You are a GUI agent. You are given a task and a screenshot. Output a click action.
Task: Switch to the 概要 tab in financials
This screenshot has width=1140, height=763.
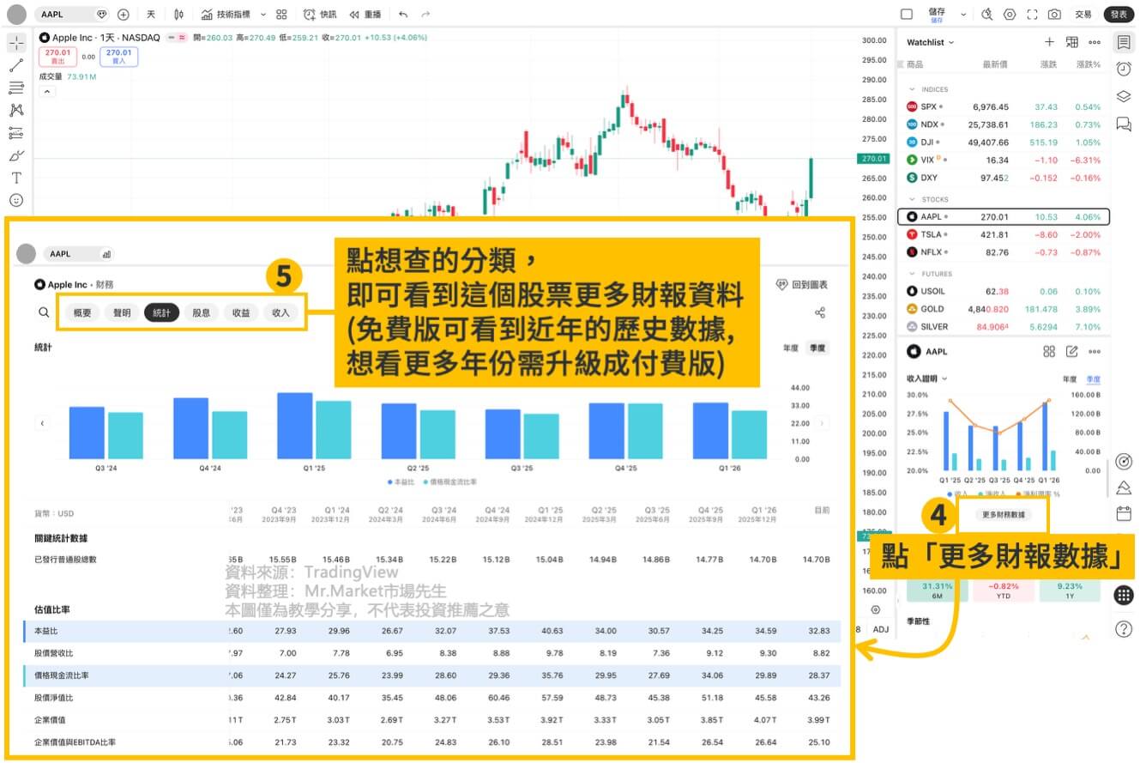[82, 312]
